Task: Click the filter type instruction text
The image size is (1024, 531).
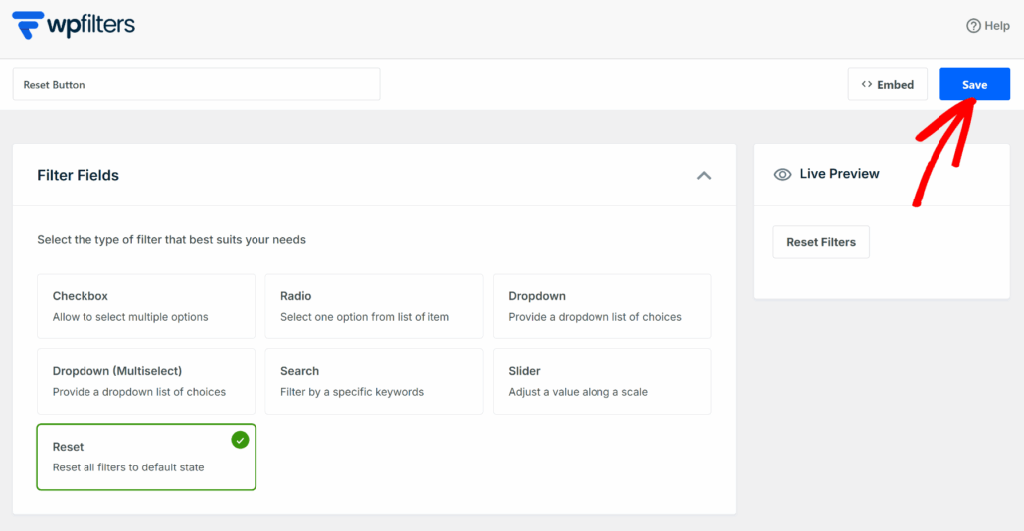Action: (171, 240)
